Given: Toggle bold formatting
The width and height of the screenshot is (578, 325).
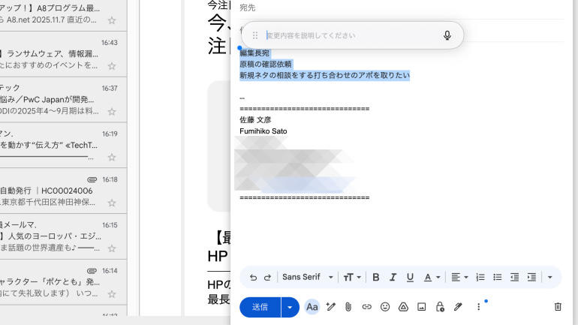Looking at the screenshot, I should (375, 277).
